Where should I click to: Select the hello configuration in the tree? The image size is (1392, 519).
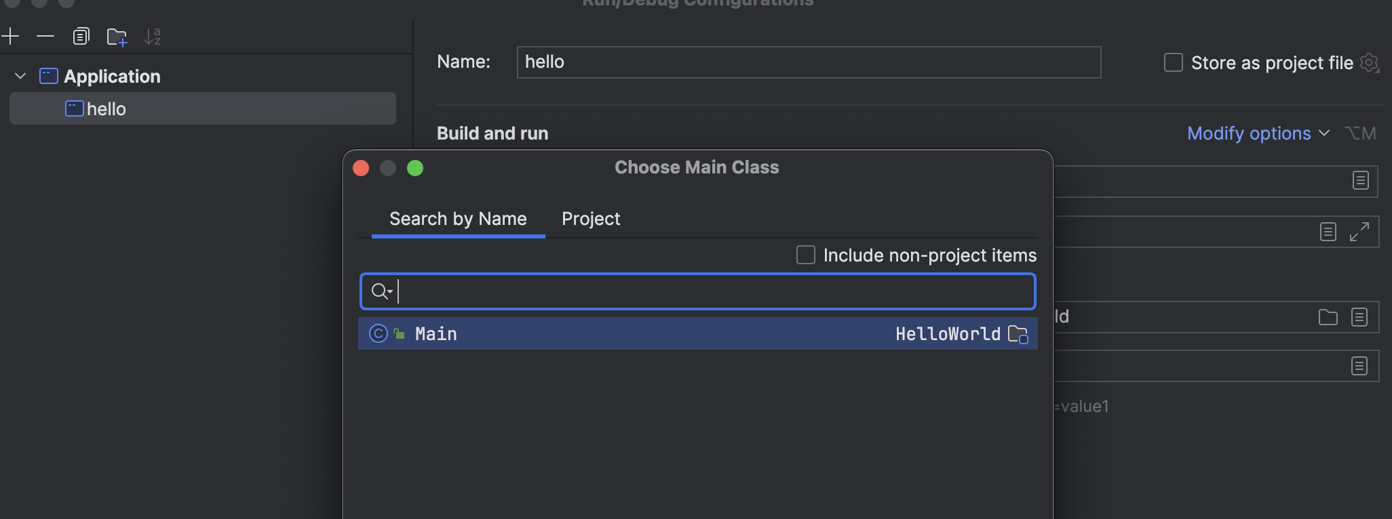[x=107, y=109]
